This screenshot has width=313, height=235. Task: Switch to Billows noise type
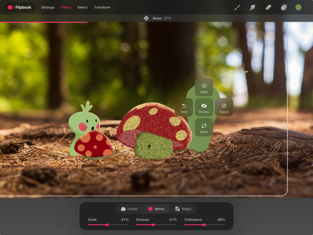point(156,209)
